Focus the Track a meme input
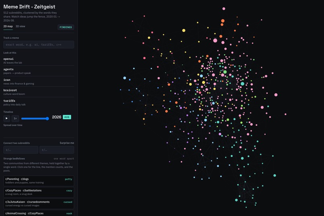The width and height of the screenshot is (324, 216). coord(39,44)
